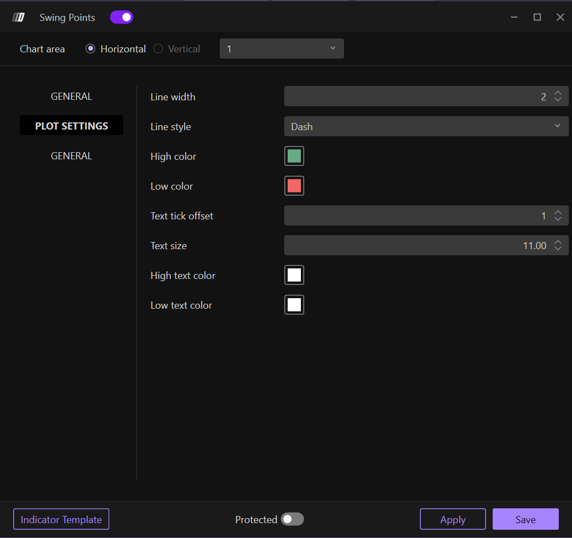Viewport: 572px width, 538px height.
Task: Click the app logo icon in title bar
Action: 19,18
